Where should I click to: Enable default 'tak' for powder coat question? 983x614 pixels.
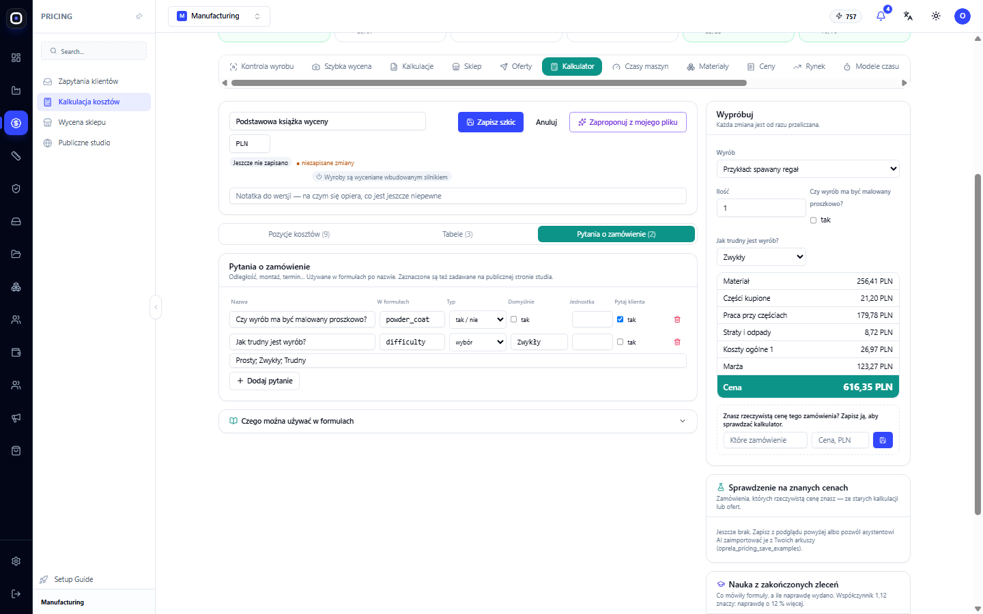514,319
